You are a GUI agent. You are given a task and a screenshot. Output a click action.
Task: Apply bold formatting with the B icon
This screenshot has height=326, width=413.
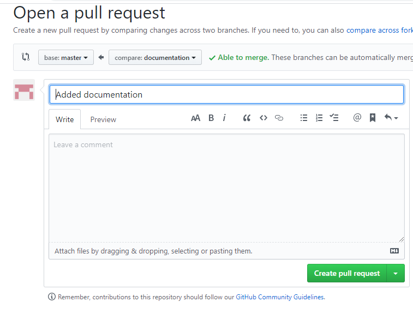[211, 118]
